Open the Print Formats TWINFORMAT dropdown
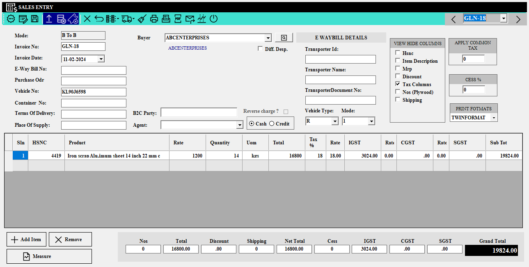 click(x=494, y=118)
